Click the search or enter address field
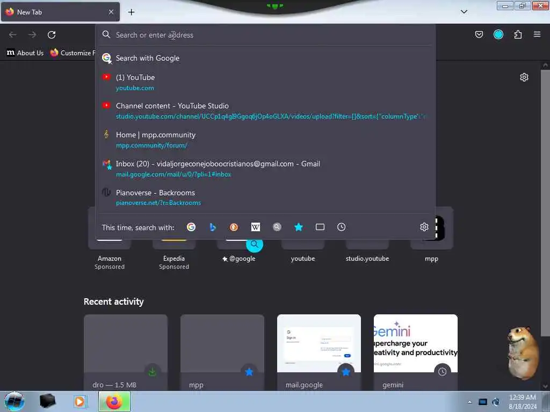Screen dimensions: 550x412 [x=265, y=35]
